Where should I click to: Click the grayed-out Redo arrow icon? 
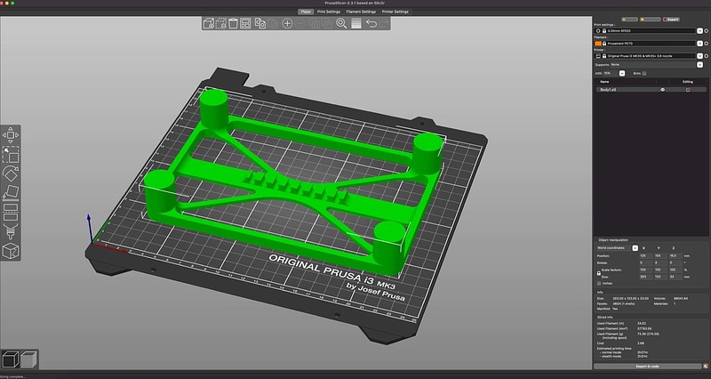coord(384,23)
